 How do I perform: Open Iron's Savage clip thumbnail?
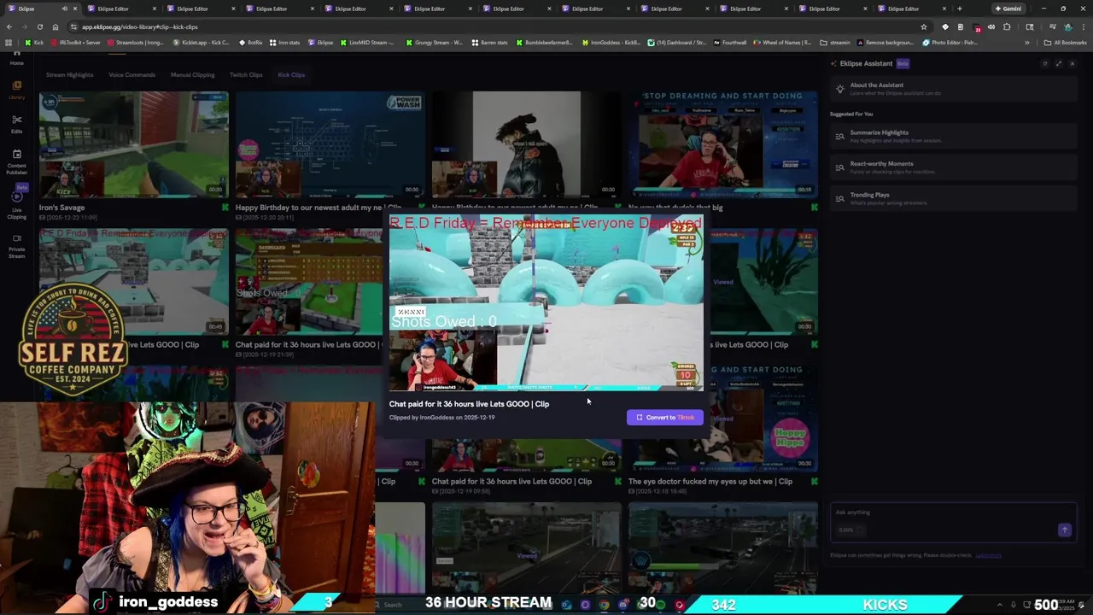pos(133,144)
